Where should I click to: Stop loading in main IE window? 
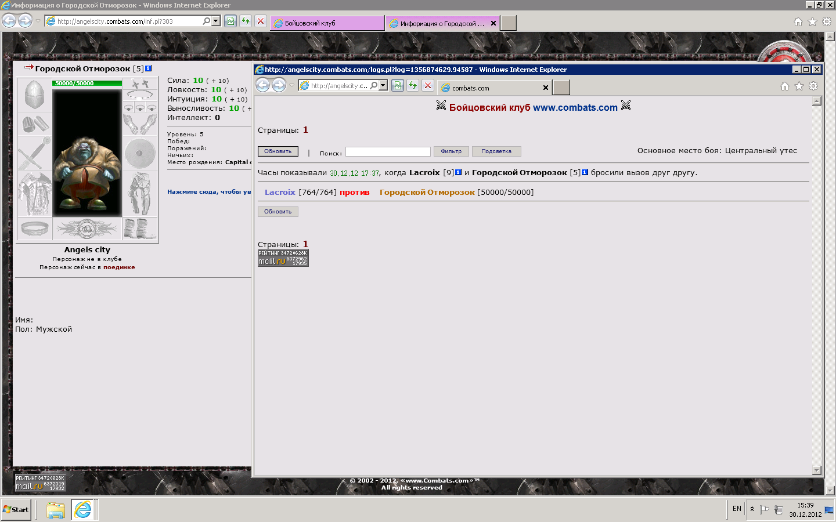coord(261,21)
